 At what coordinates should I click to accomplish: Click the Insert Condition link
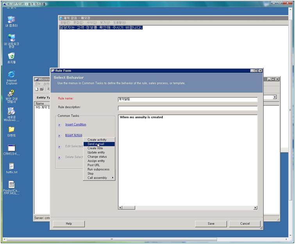[x=76, y=125]
